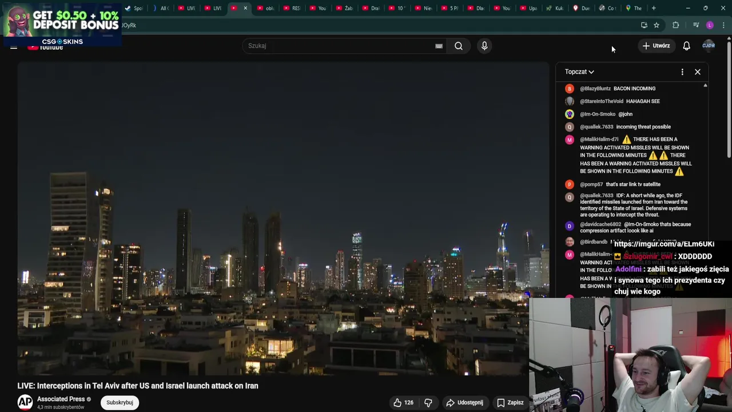Screen dimensions: 732x412
Task: Open the Associated Press channel name link
Action: 61,399
